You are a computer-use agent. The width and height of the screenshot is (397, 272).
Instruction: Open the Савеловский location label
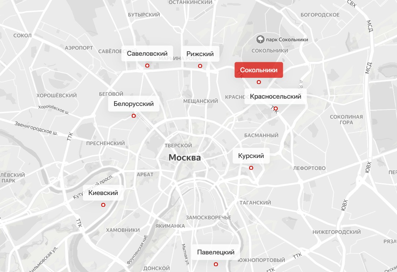[147, 54]
